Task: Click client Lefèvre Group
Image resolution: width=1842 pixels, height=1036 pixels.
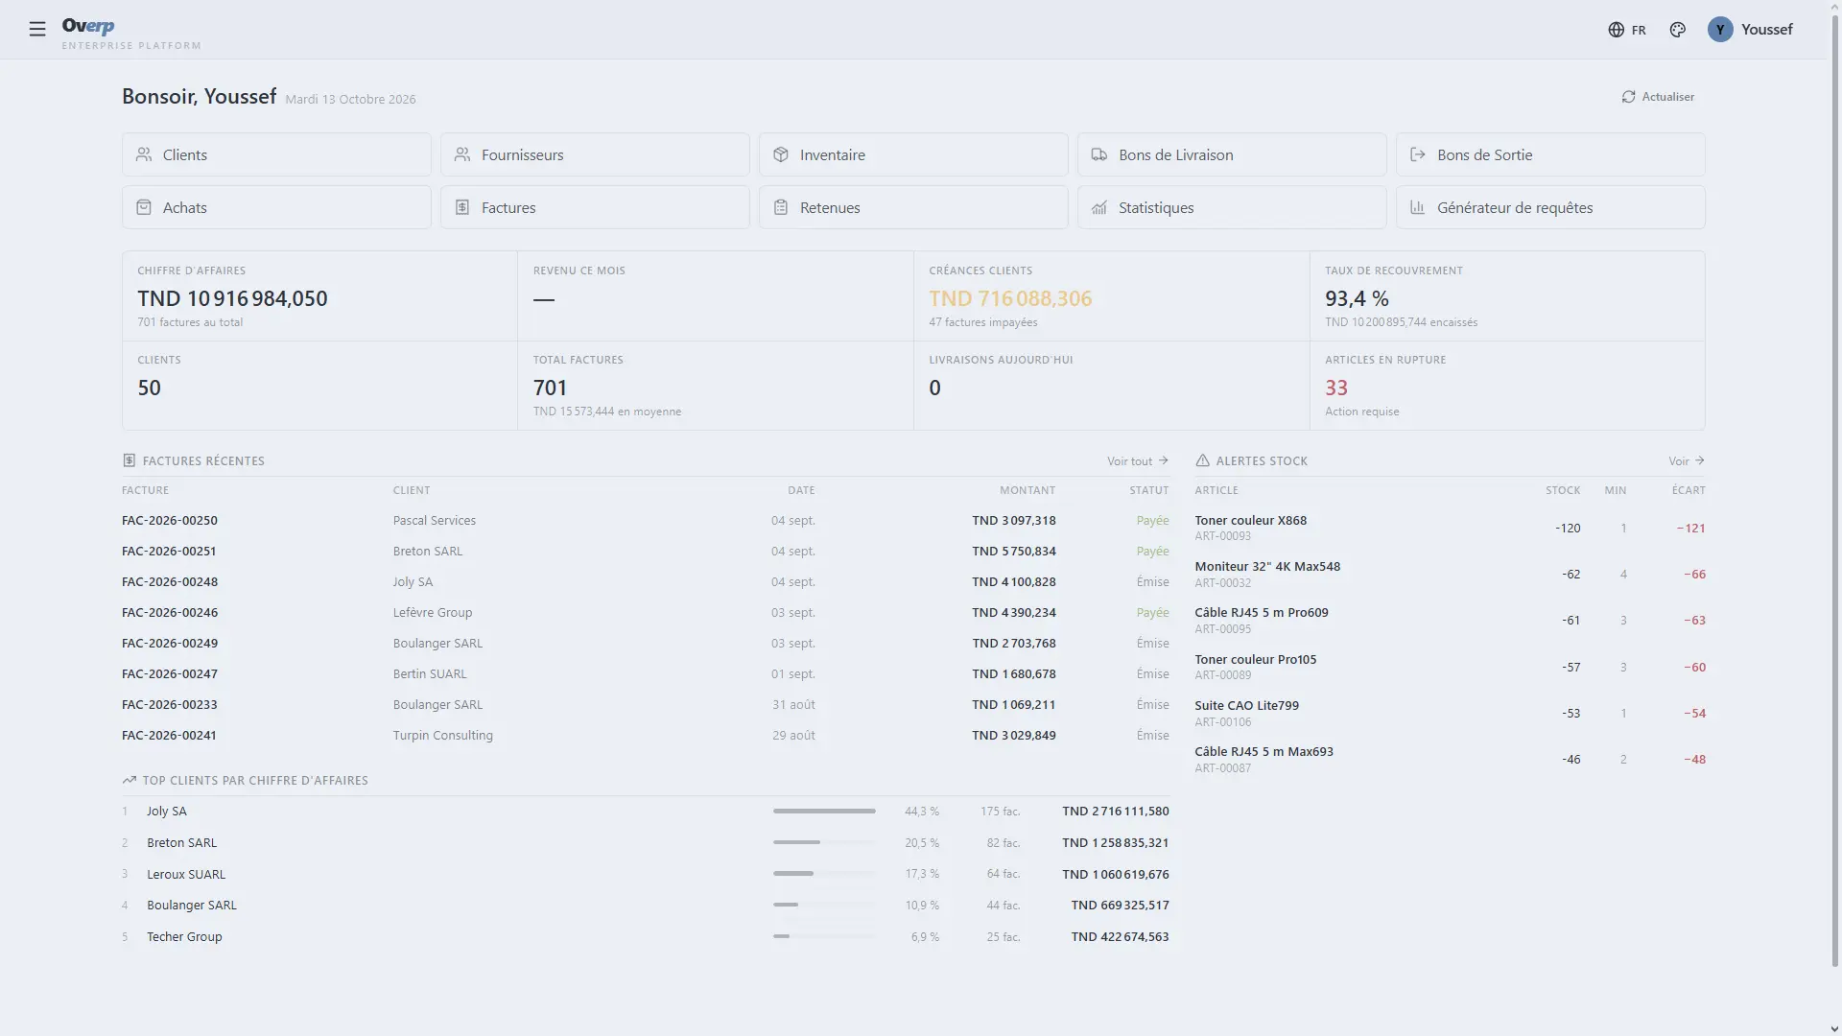Action: coord(433,613)
